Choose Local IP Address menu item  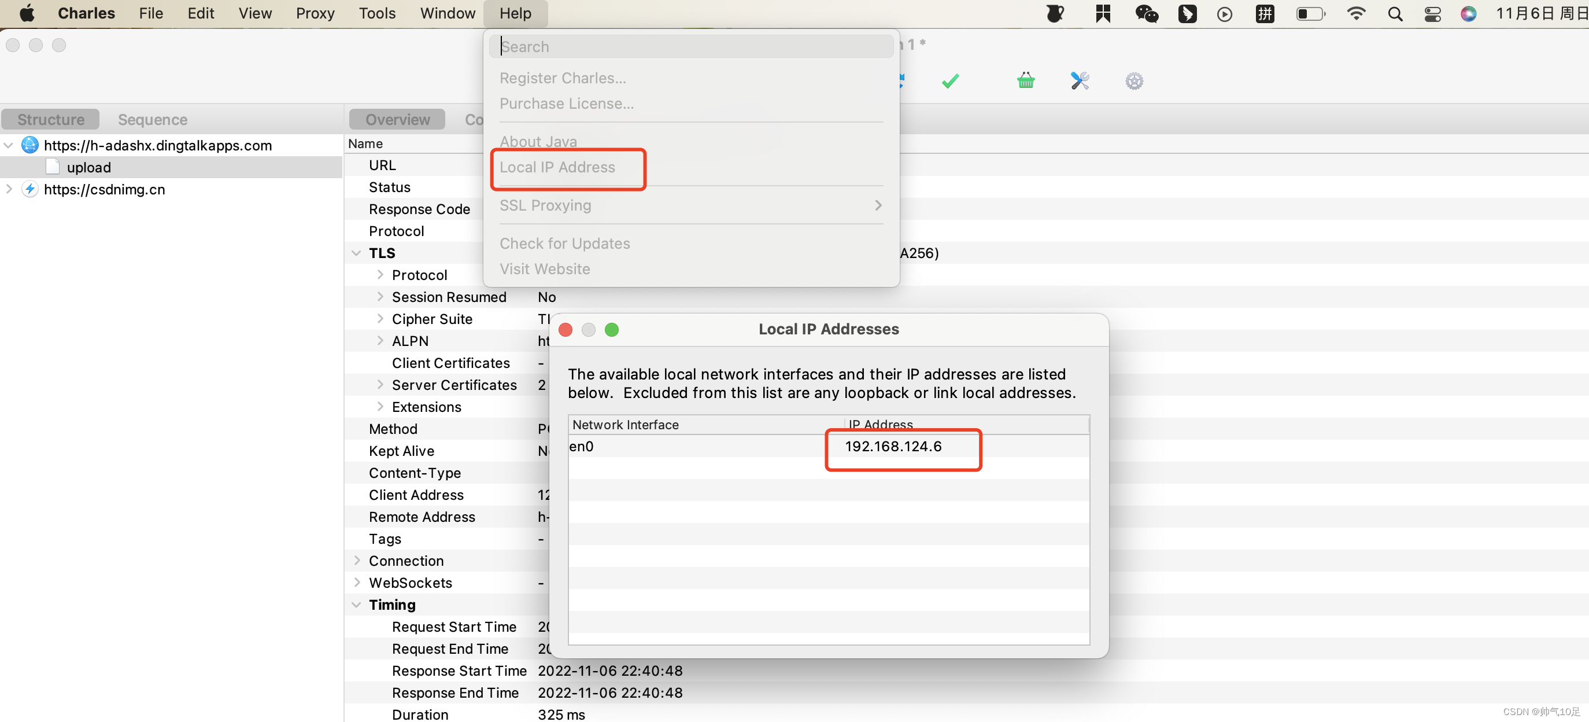pos(557,167)
